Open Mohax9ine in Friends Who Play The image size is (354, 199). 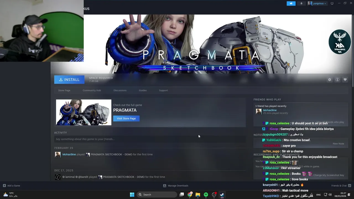[x=270, y=110]
